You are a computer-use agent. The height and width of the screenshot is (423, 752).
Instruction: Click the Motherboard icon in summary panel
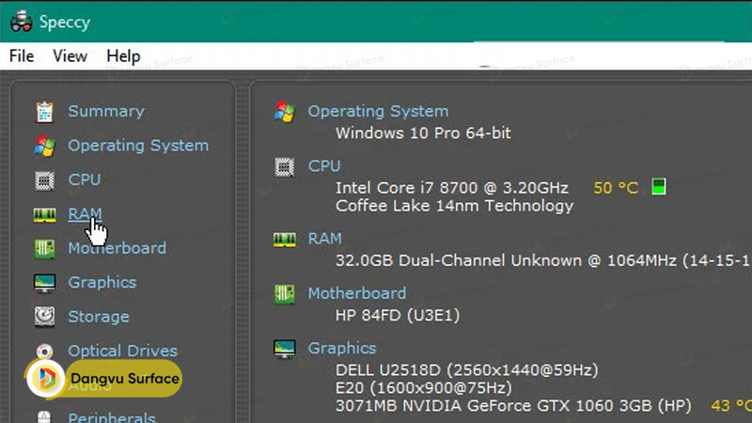coord(285,294)
